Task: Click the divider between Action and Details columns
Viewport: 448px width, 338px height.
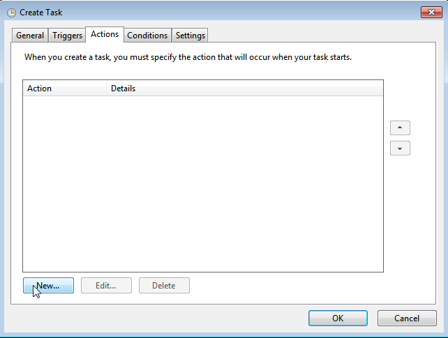Action: tap(106, 89)
